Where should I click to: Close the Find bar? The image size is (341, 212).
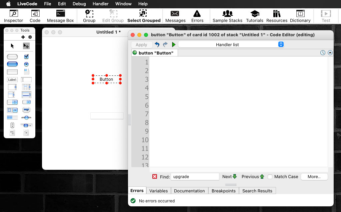(x=155, y=176)
